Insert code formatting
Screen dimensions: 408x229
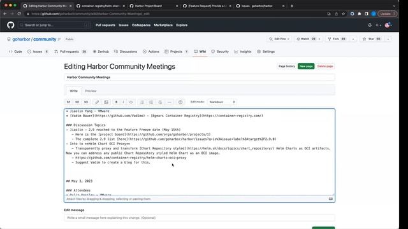[x=131, y=102]
